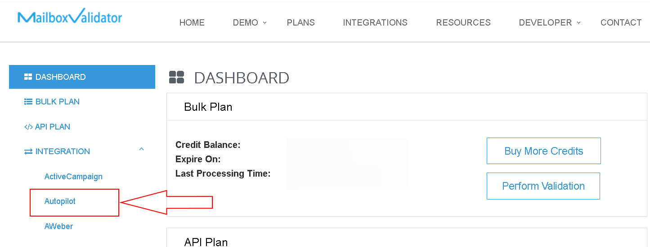Viewport: 650px width, 247px height.
Task: Collapse the Integration submenu chevron
Action: pos(141,149)
